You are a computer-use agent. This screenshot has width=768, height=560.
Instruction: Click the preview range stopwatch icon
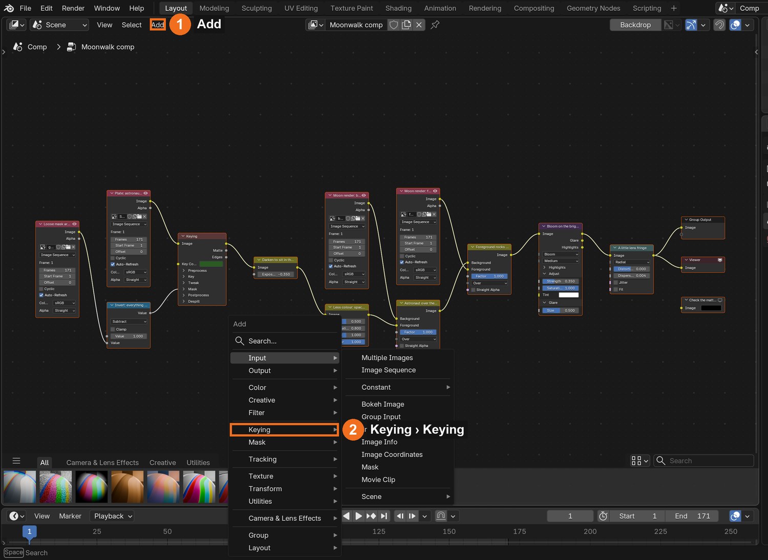[x=603, y=516]
